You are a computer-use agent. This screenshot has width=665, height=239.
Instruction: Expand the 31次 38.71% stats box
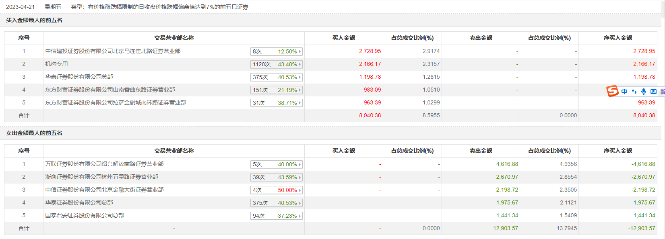pos(276,103)
